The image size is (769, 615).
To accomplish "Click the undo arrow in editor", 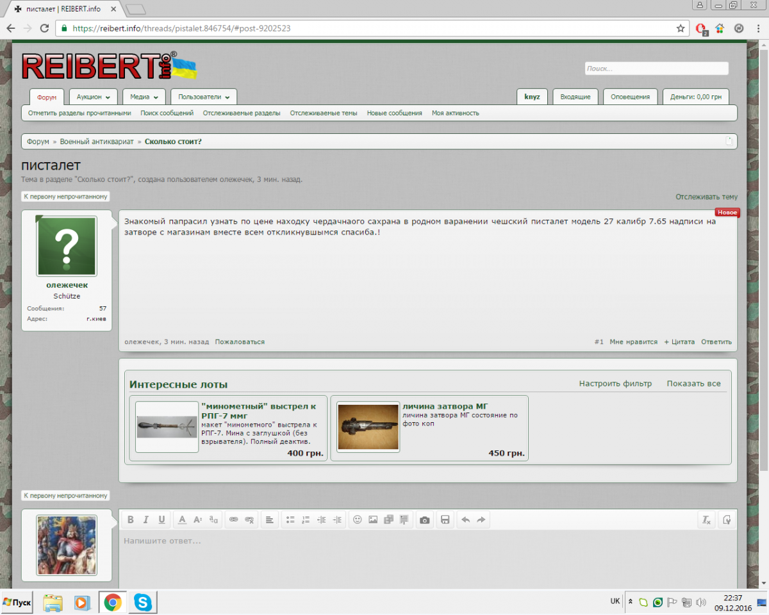I will point(466,520).
